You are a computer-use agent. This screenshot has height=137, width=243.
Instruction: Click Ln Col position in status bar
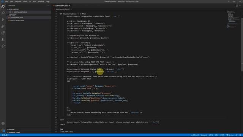(x=195, y=135)
